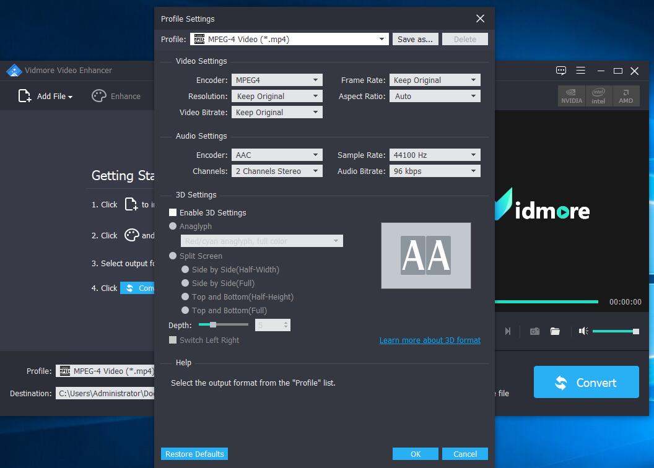
Task: Click the Vidmore Video Enhancer logo icon
Action: click(x=14, y=70)
